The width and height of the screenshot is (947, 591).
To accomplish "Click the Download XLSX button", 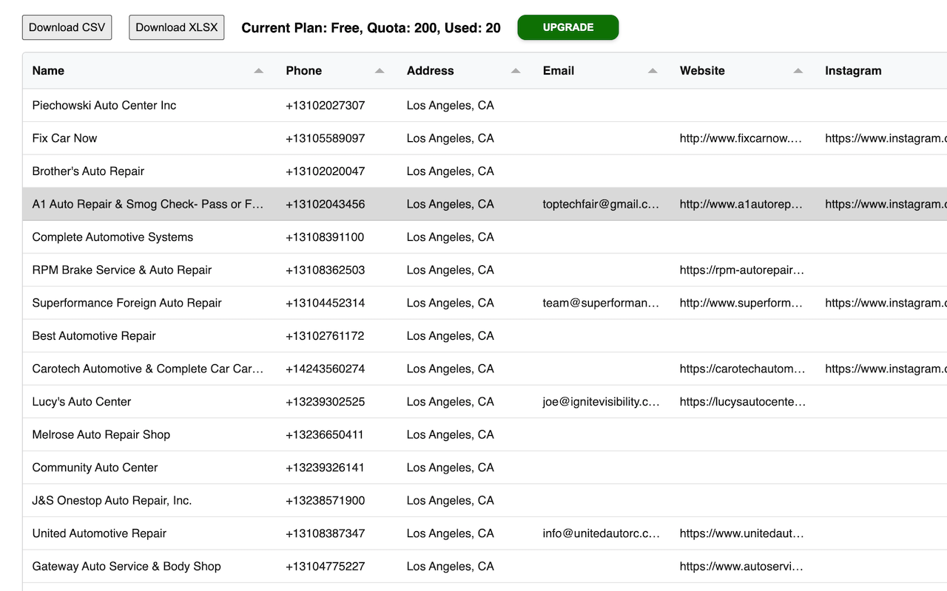I will pyautogui.click(x=176, y=27).
